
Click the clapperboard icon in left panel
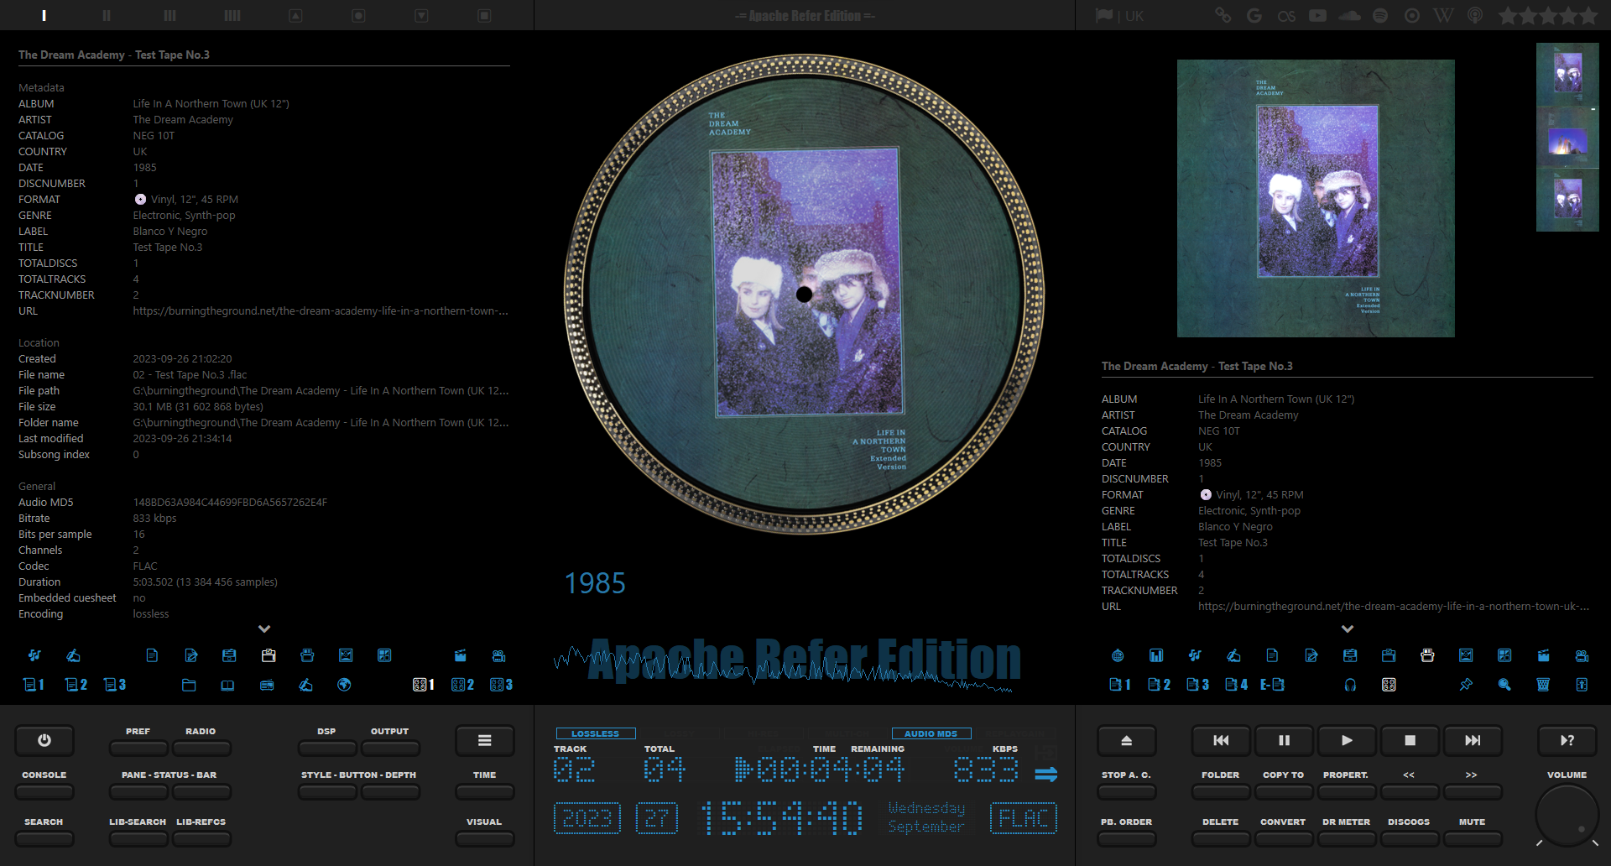460,655
